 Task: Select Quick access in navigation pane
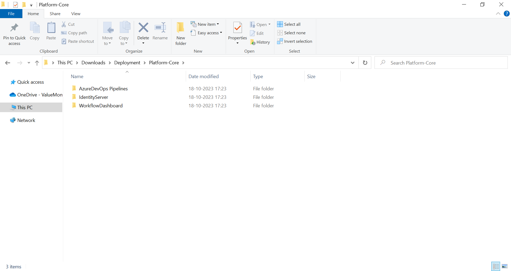click(x=31, y=82)
